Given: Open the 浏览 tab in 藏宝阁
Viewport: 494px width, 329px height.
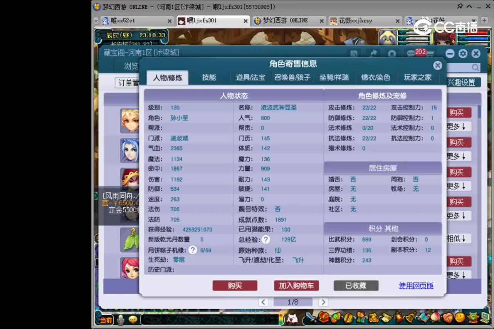Looking at the screenshot, I should click(x=131, y=66).
